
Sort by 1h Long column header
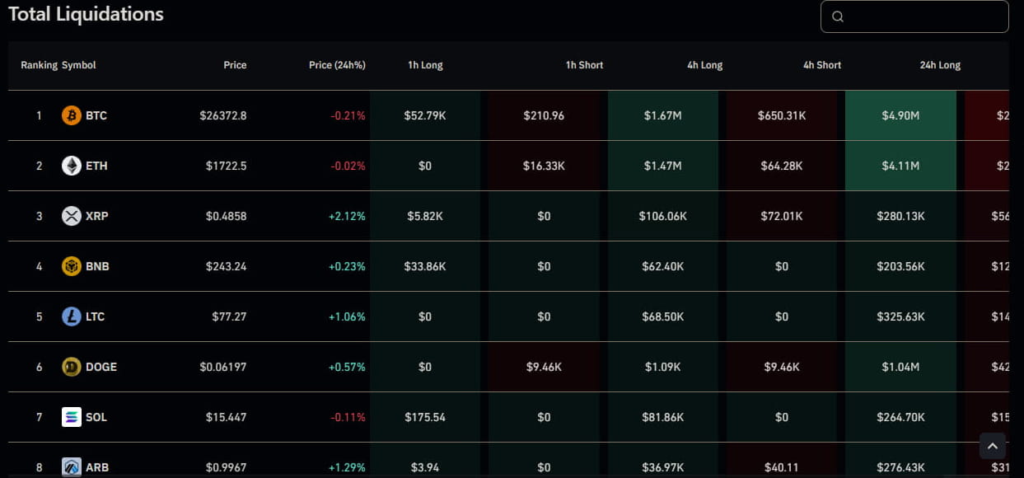click(x=425, y=65)
